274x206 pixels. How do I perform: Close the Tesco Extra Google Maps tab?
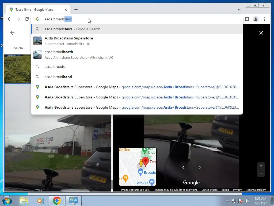[66, 10]
